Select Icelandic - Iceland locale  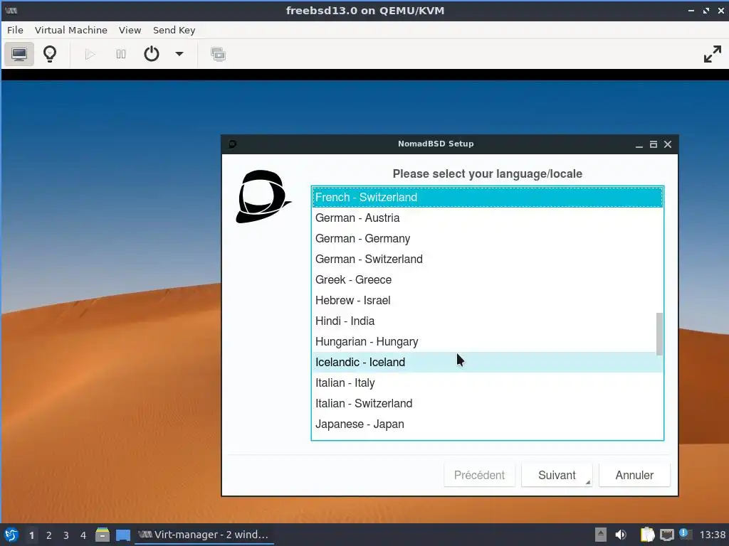pyautogui.click(x=487, y=362)
